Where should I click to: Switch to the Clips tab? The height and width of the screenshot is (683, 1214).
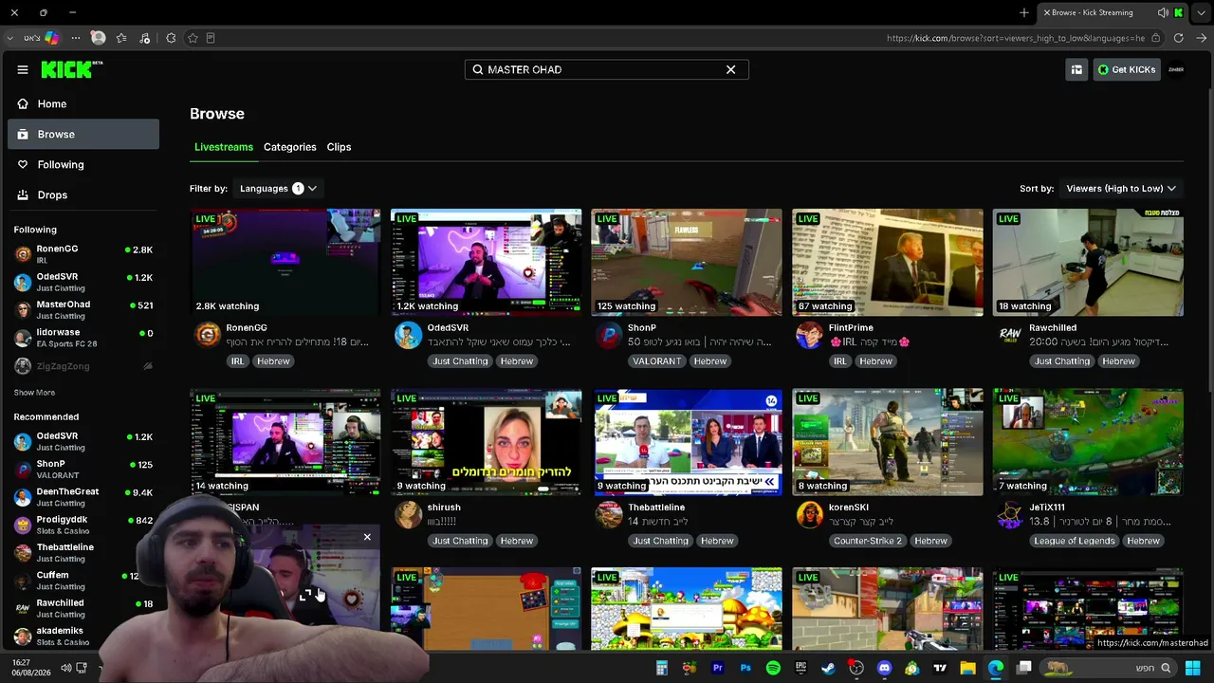tap(339, 147)
